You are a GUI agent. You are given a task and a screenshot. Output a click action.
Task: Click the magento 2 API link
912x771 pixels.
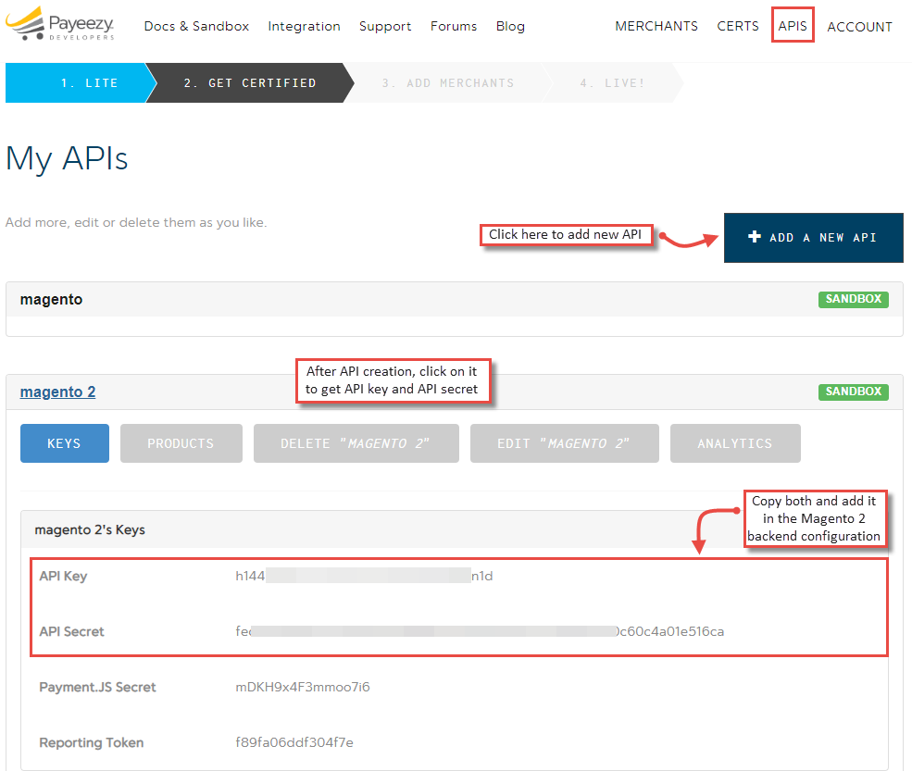tap(57, 392)
